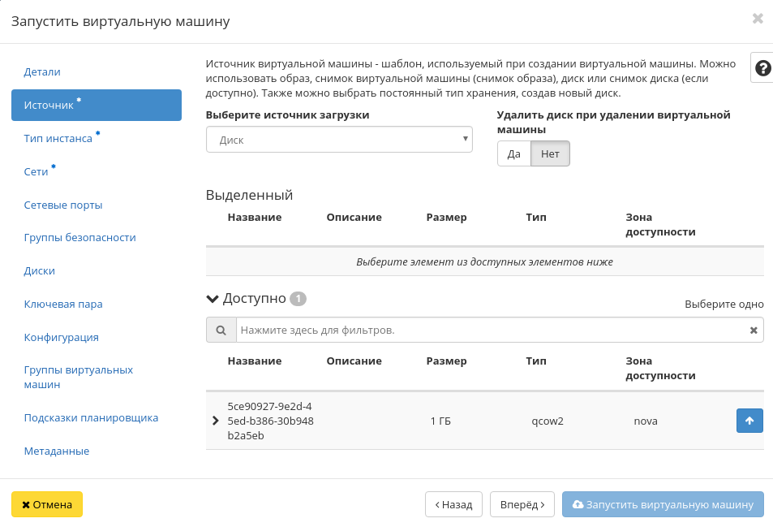Select the 'Ключевая пара' tab

point(63,305)
